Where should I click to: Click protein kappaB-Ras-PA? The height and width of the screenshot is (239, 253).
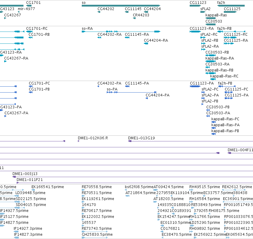[225, 125]
